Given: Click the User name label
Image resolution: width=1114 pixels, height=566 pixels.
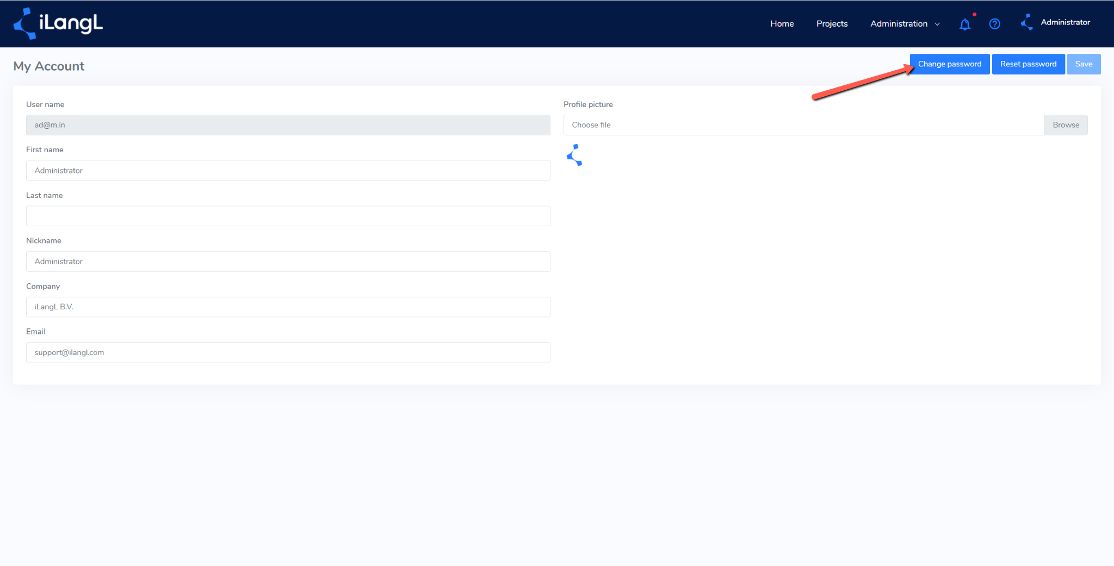Looking at the screenshot, I should point(45,104).
